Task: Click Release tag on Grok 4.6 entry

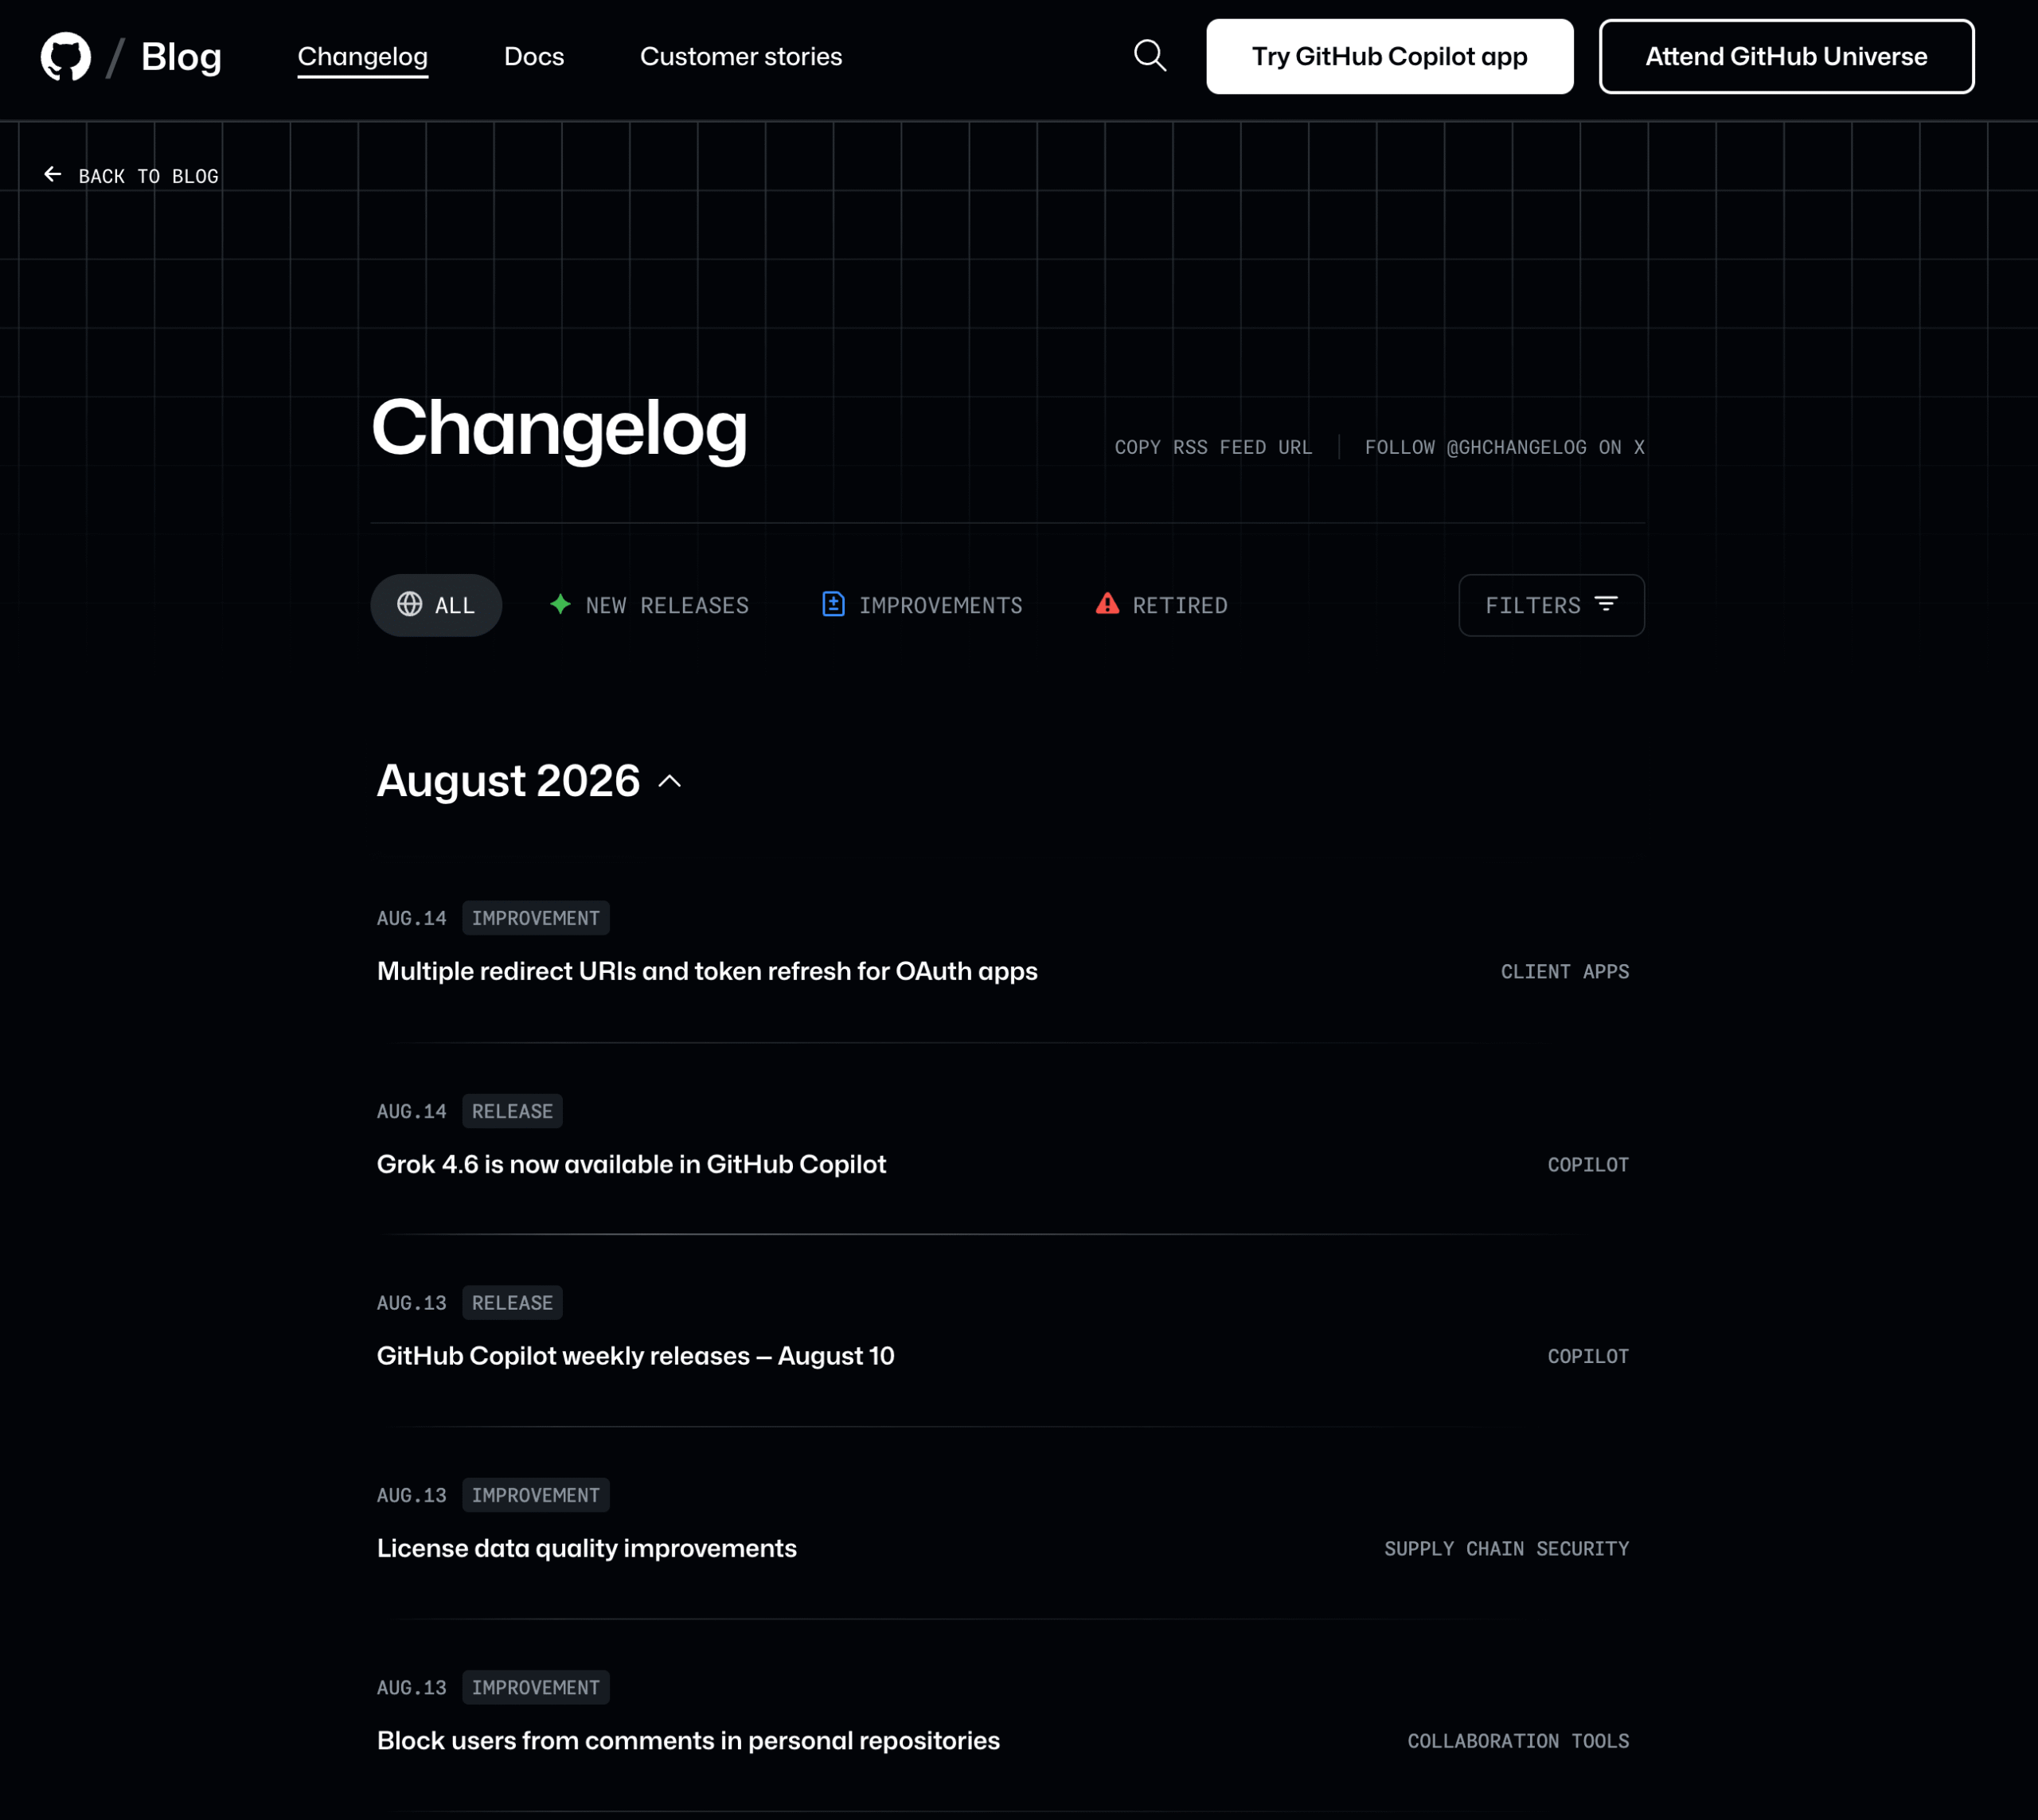Action: coord(512,1111)
